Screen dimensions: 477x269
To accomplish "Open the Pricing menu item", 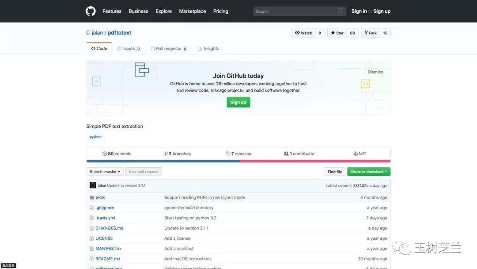I will pos(220,11).
